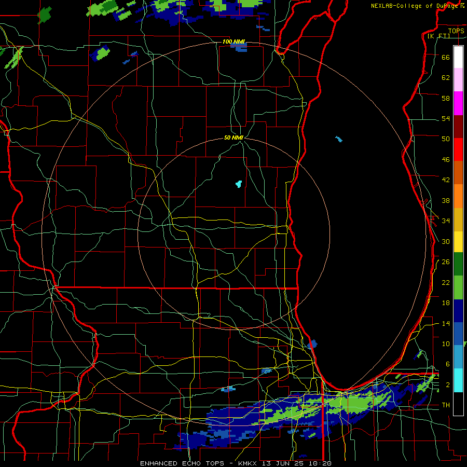Click the '34' value on legend
Image resolution: width=467 pixels, height=467 pixels.
(446, 221)
